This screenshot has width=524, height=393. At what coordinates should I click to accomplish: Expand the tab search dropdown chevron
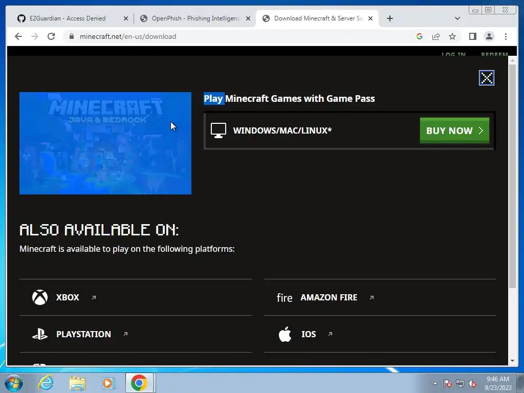tap(457, 18)
